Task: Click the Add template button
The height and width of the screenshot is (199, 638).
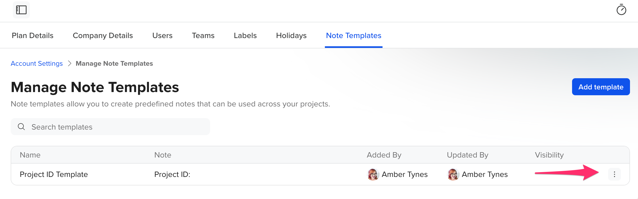Action: (x=601, y=87)
